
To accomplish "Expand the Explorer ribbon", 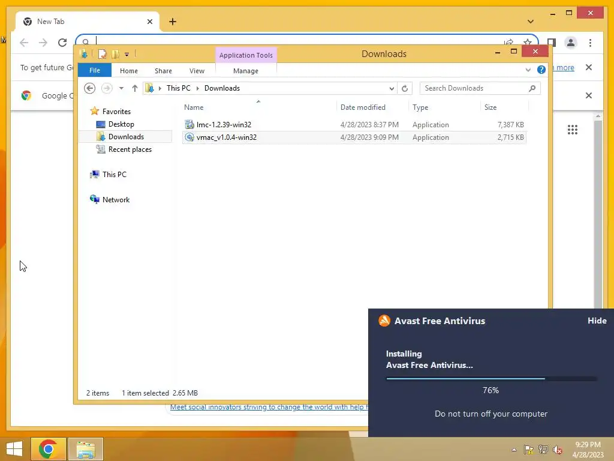I will (x=528, y=70).
